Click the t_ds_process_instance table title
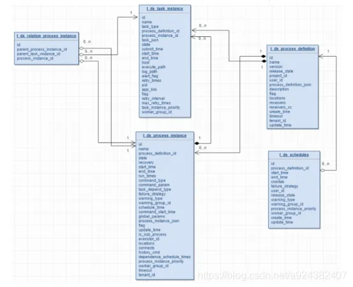 [x=165, y=136]
